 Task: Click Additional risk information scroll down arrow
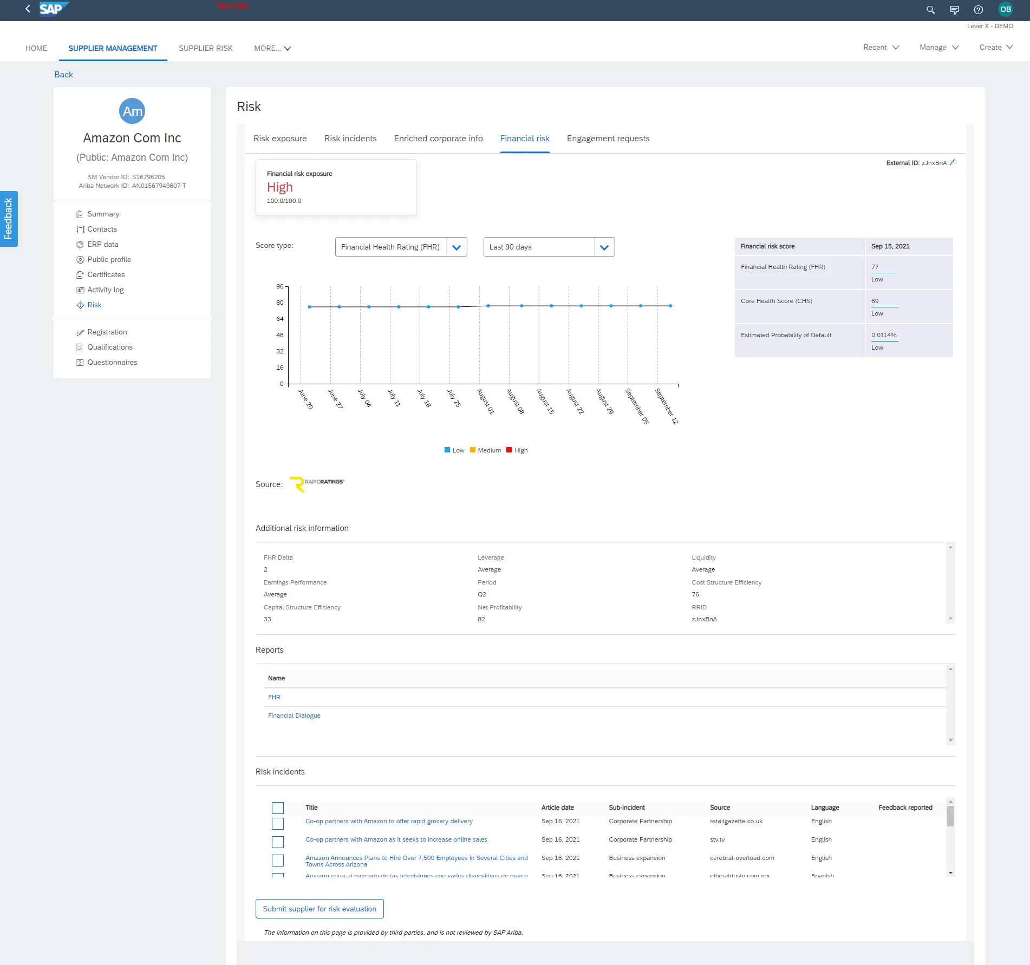pos(950,619)
